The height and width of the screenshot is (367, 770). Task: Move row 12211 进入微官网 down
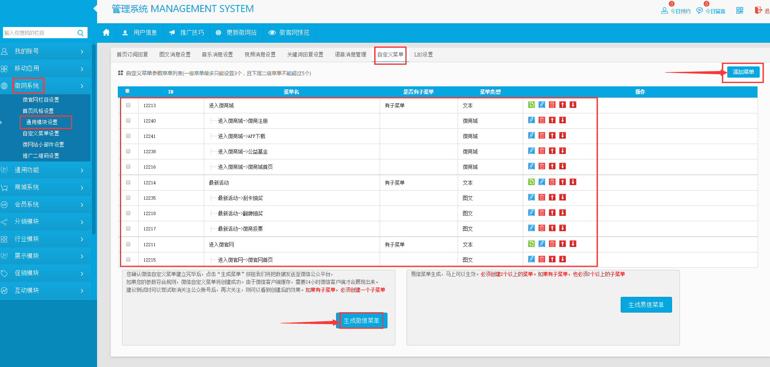coord(573,244)
